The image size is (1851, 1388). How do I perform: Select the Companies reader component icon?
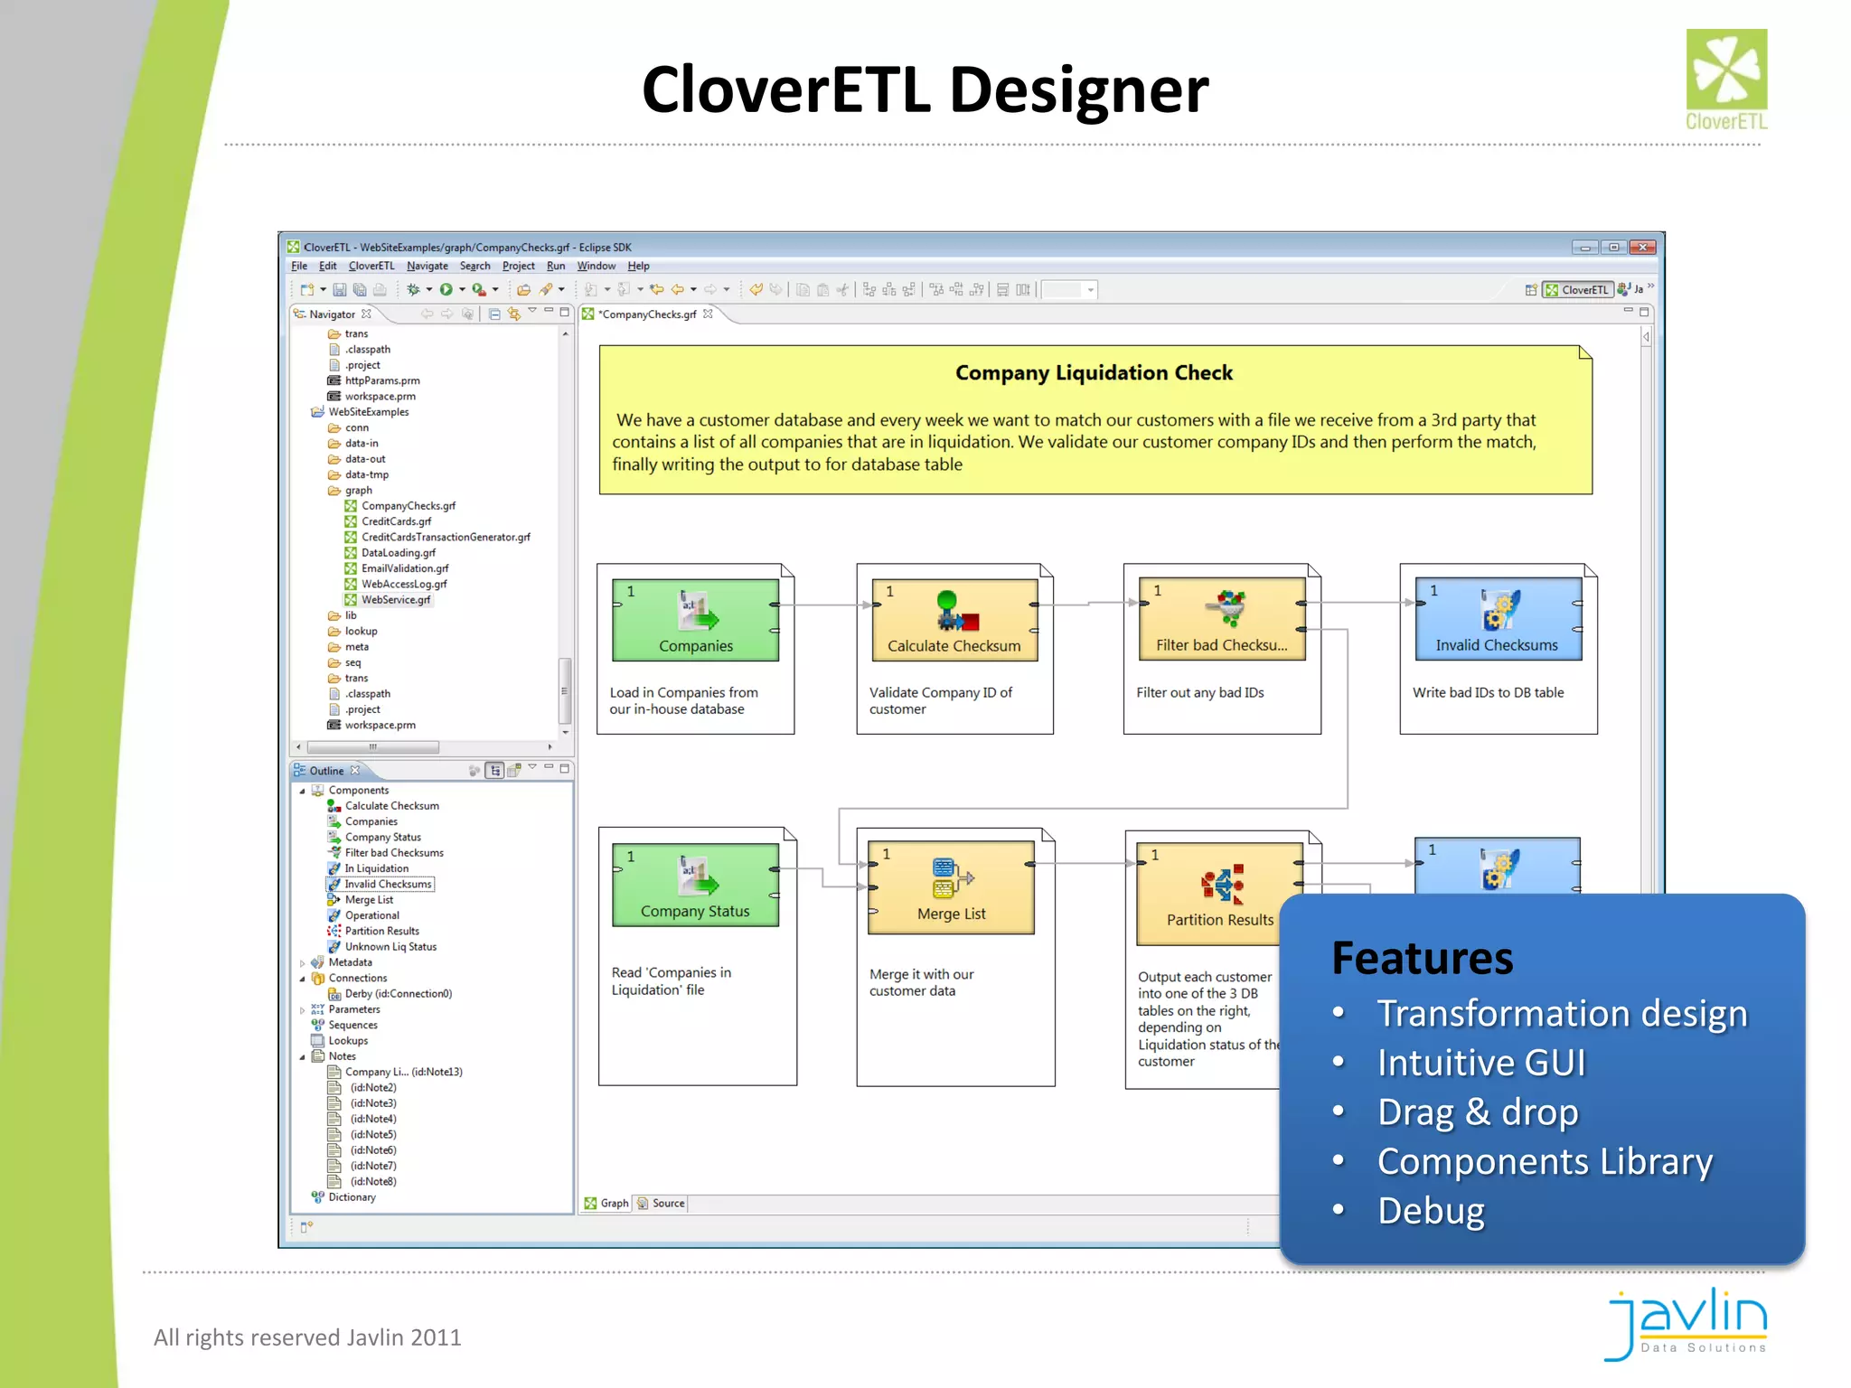click(698, 610)
